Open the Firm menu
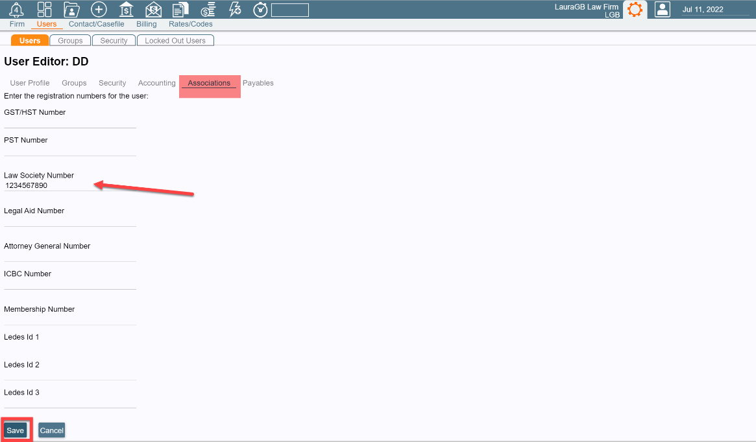Viewport: 756px width, 442px height. coord(17,24)
